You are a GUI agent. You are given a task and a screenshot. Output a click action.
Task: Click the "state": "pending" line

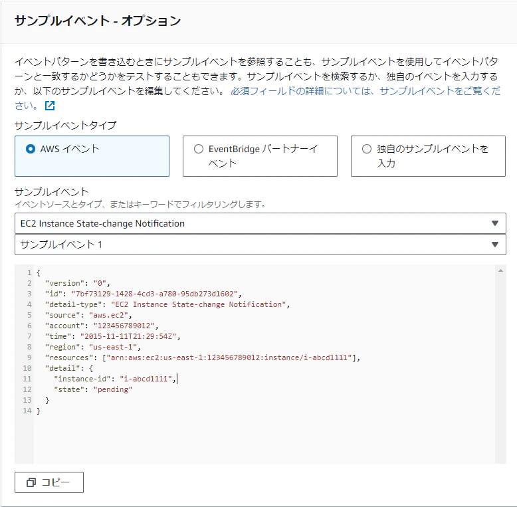(93, 389)
